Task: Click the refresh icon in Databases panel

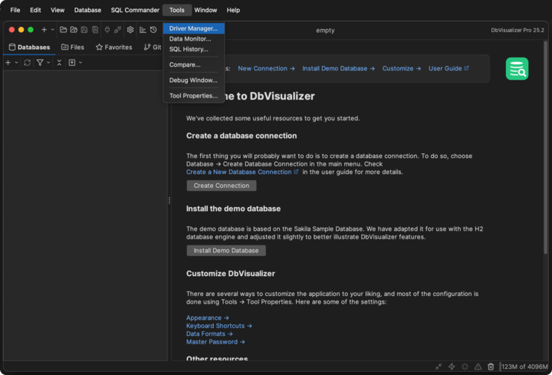Action: pos(28,62)
